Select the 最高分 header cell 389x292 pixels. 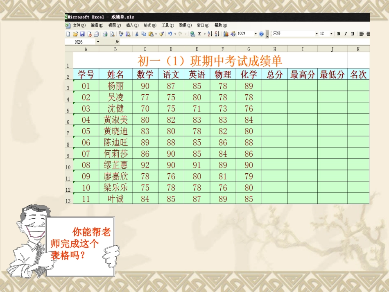click(303, 74)
